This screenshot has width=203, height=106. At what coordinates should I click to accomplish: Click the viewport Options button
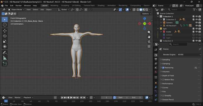[146, 14]
